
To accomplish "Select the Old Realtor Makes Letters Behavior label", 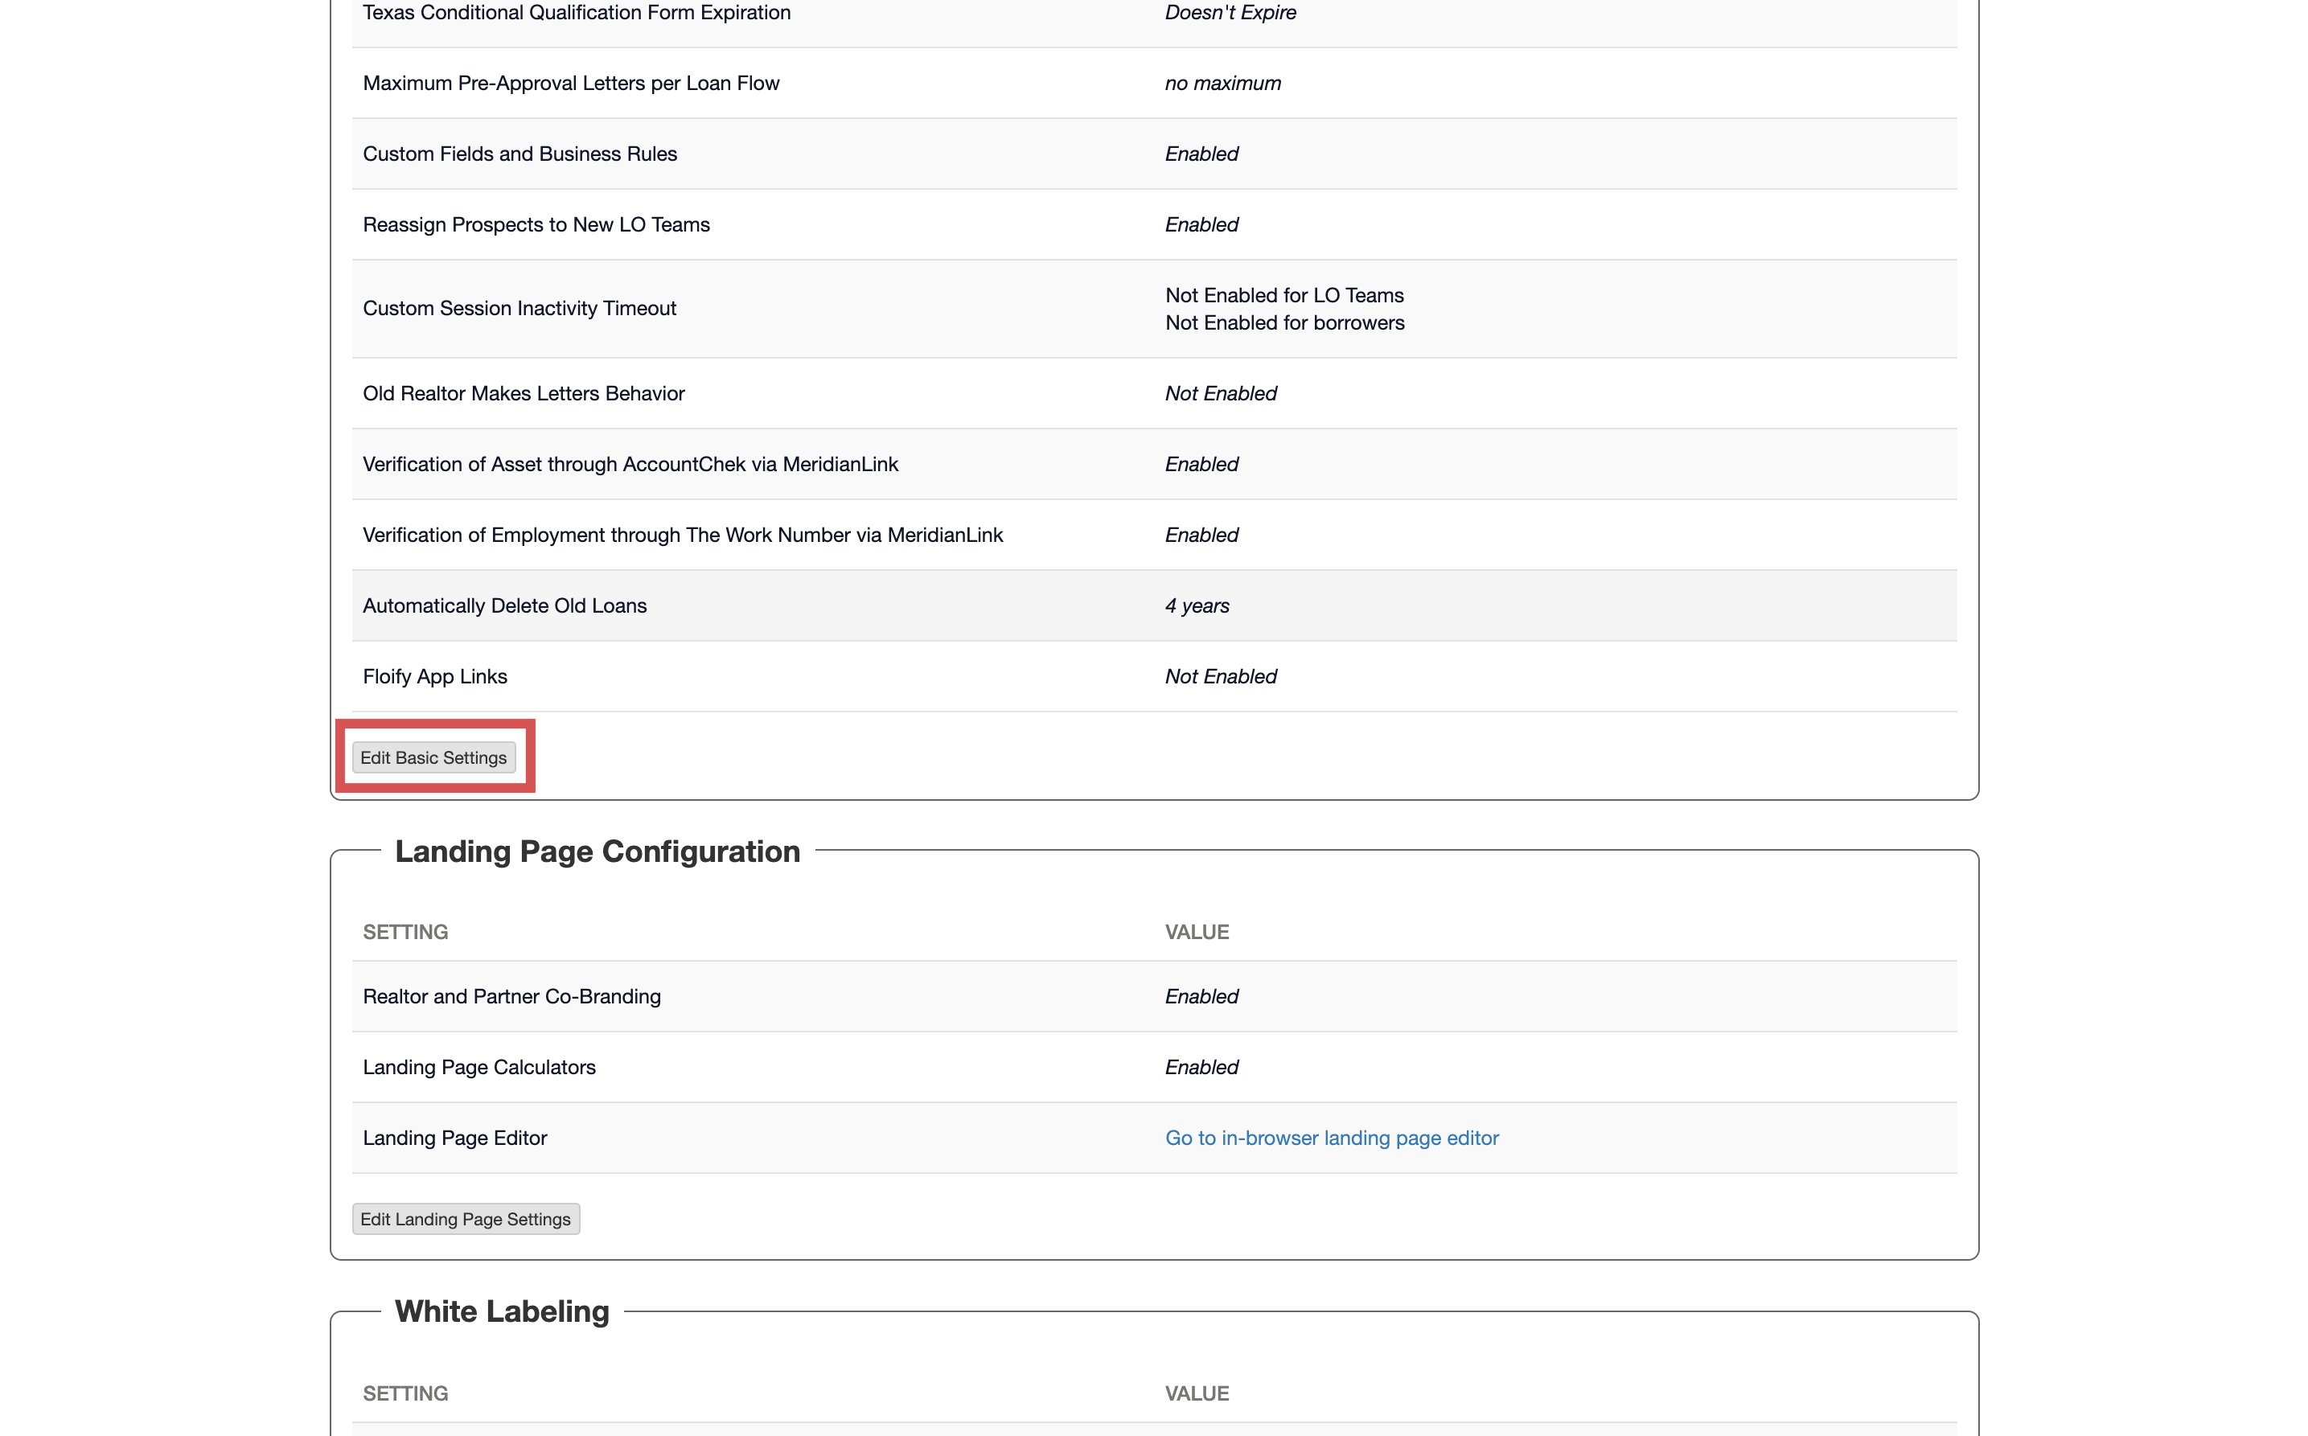I will coord(524,393).
